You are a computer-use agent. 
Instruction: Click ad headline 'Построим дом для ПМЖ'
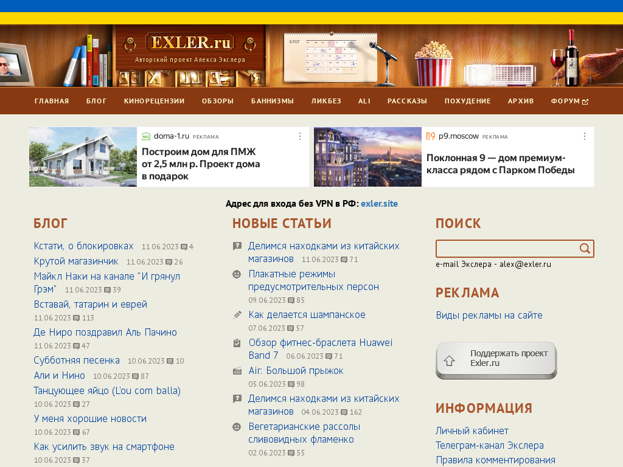[x=201, y=164]
